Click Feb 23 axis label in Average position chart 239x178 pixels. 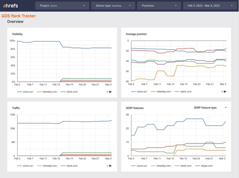coord(197,84)
